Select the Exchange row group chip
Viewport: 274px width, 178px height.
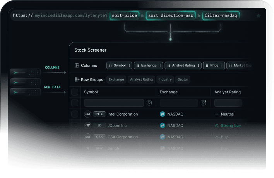coord(116,79)
